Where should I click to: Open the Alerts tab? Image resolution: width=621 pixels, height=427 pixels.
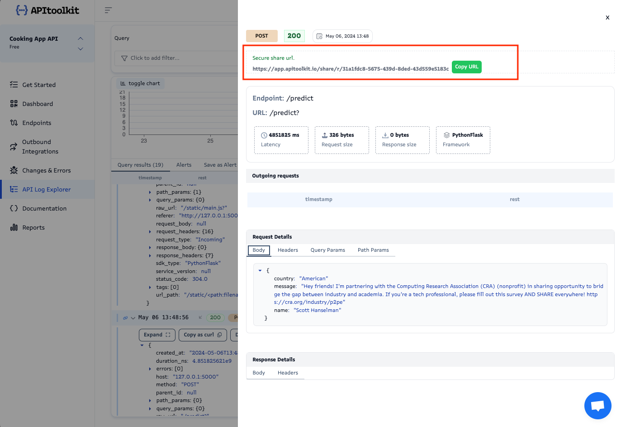184,164
